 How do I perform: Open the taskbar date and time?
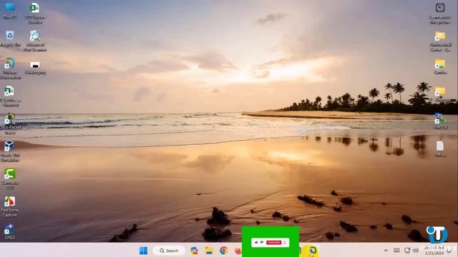tap(434, 251)
